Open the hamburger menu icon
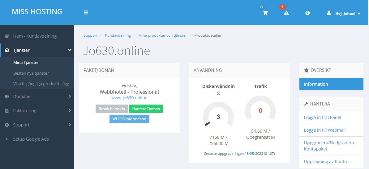Image resolution: width=369 pixels, height=169 pixels. pos(86,12)
